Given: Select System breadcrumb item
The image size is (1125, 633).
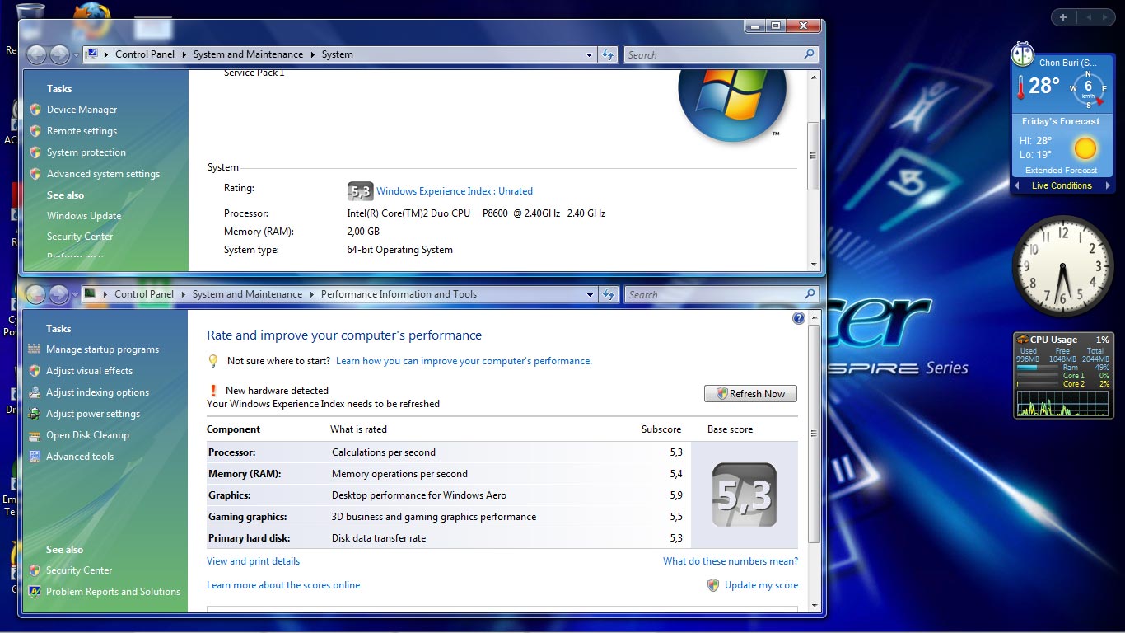Looking at the screenshot, I should pyautogui.click(x=338, y=54).
